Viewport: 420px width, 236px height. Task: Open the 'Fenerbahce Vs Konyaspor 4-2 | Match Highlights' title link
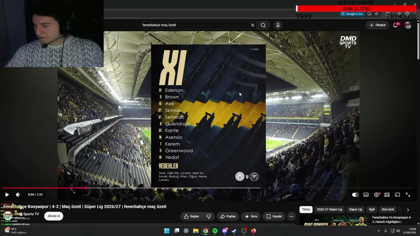click(392, 220)
